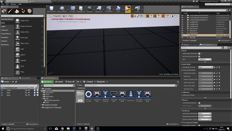Open Source Control from the toolbar
The width and height of the screenshot is (232, 131).
[x=62, y=9]
